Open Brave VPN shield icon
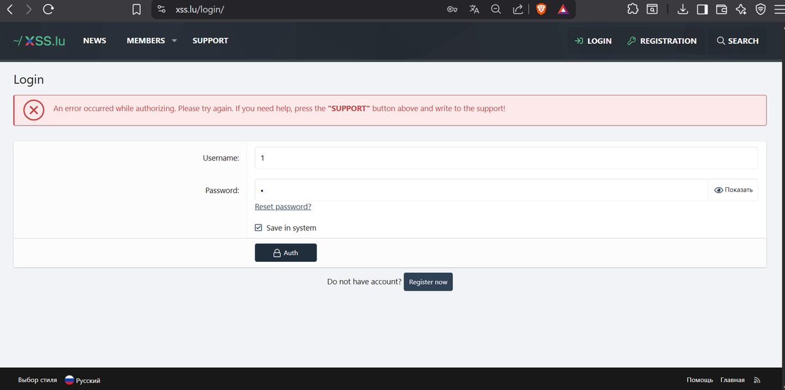The height and width of the screenshot is (390, 785). [760, 9]
